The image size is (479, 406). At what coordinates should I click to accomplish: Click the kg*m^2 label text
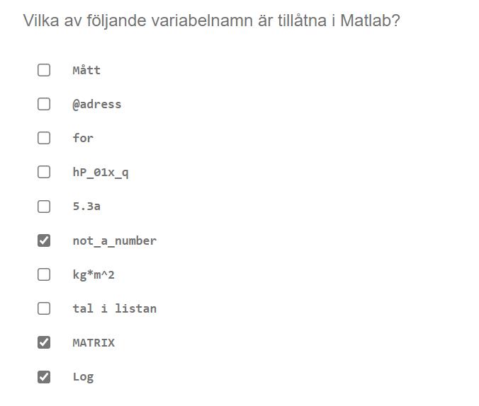pyautogui.click(x=94, y=274)
